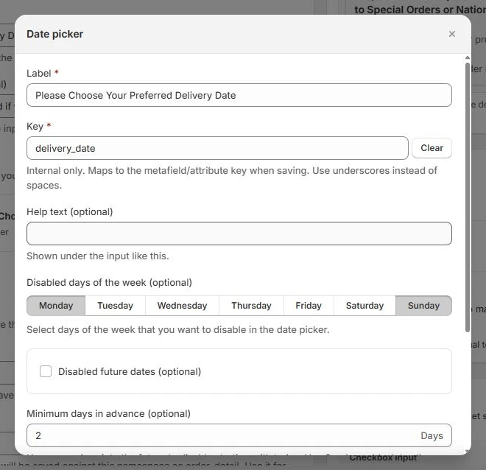The image size is (486, 470).
Task: Click the Key input field with delivery_date
Action: coord(217,148)
